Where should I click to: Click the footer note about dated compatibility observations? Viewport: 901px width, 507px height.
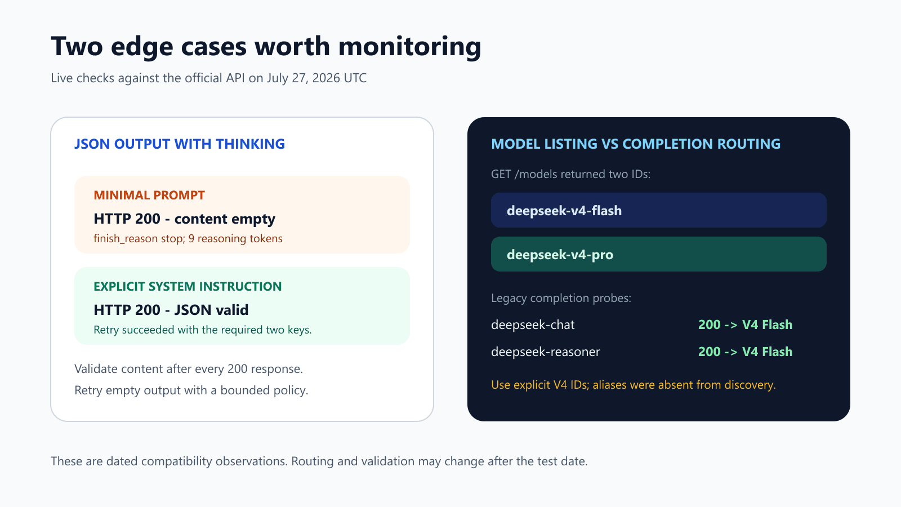pyautogui.click(x=319, y=461)
